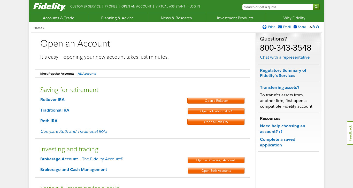
Task: Open Rollover IRA link
Action: [x=52, y=100]
